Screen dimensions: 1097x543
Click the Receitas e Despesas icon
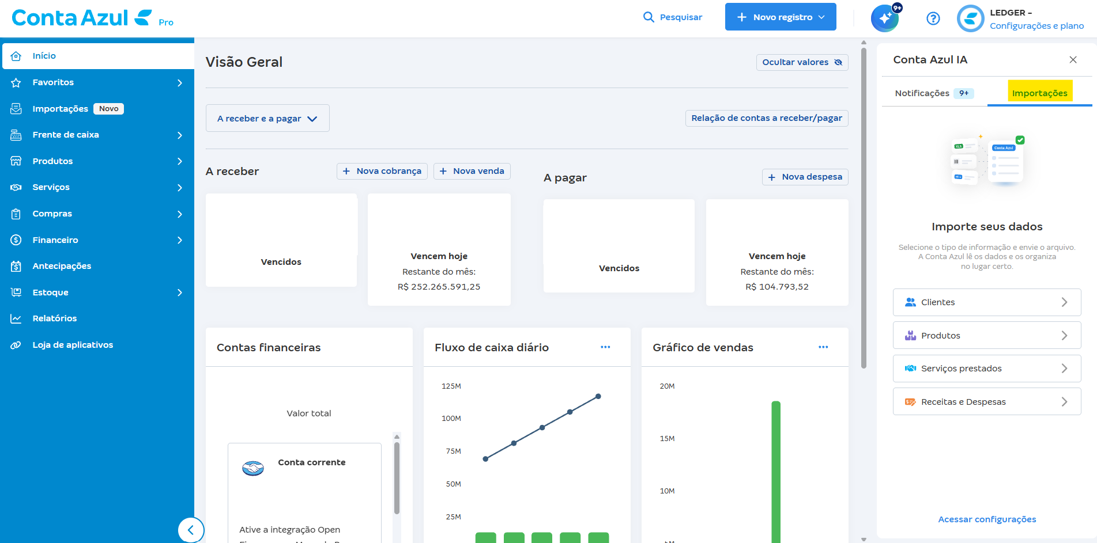[910, 402]
